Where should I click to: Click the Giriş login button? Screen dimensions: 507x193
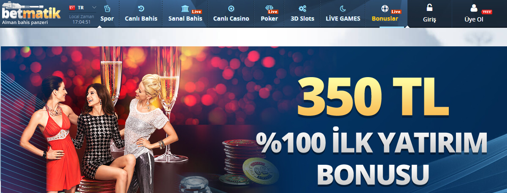click(429, 14)
